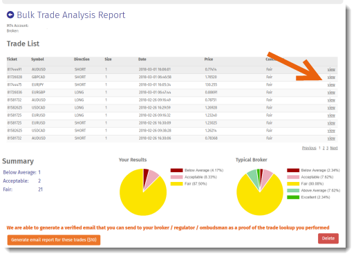
Task: View details of EURGBP long trade
Action: click(331, 92)
